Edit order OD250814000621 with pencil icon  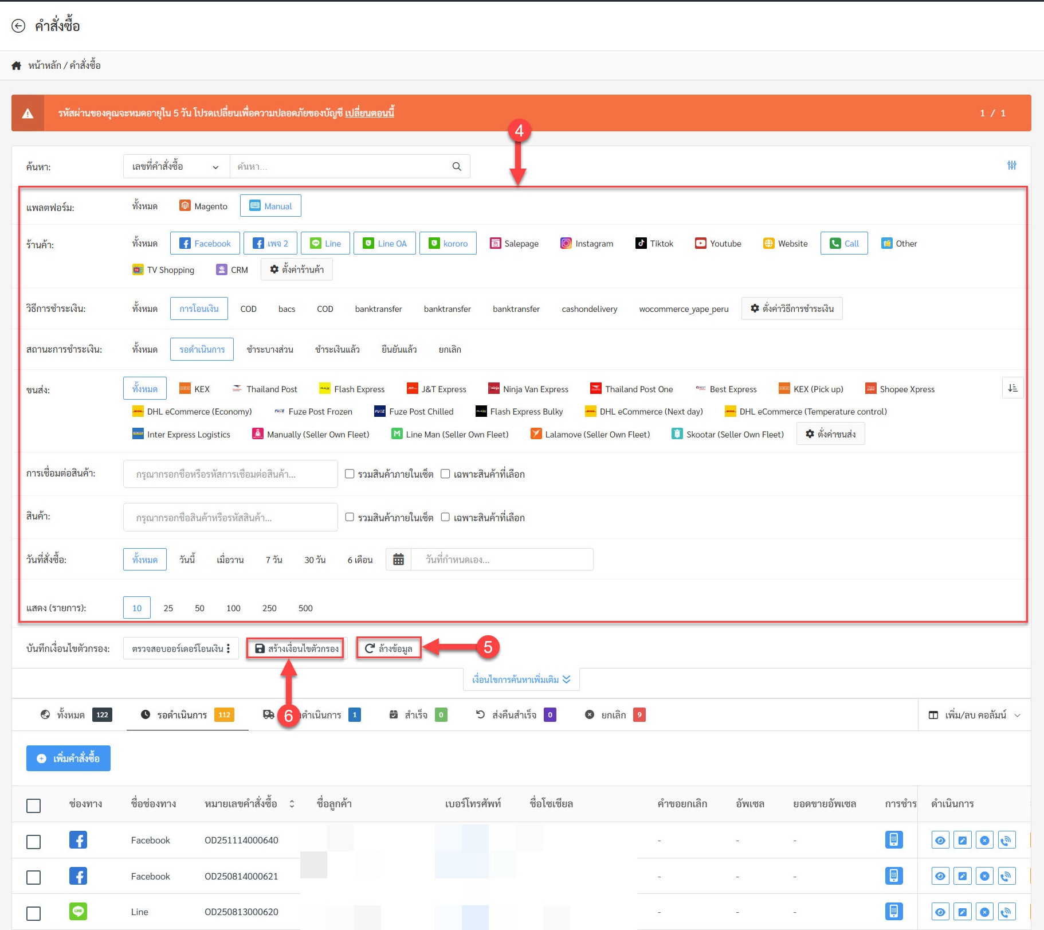coord(962,876)
